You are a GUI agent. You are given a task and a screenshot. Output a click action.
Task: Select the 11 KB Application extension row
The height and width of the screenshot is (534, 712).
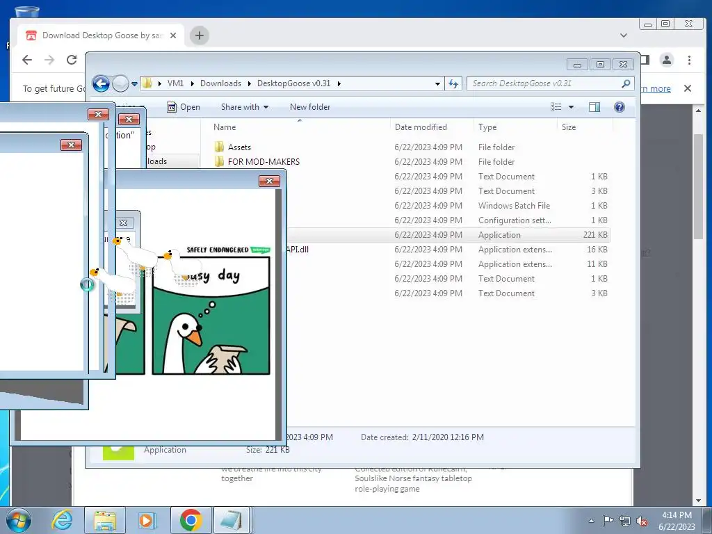tap(448, 264)
